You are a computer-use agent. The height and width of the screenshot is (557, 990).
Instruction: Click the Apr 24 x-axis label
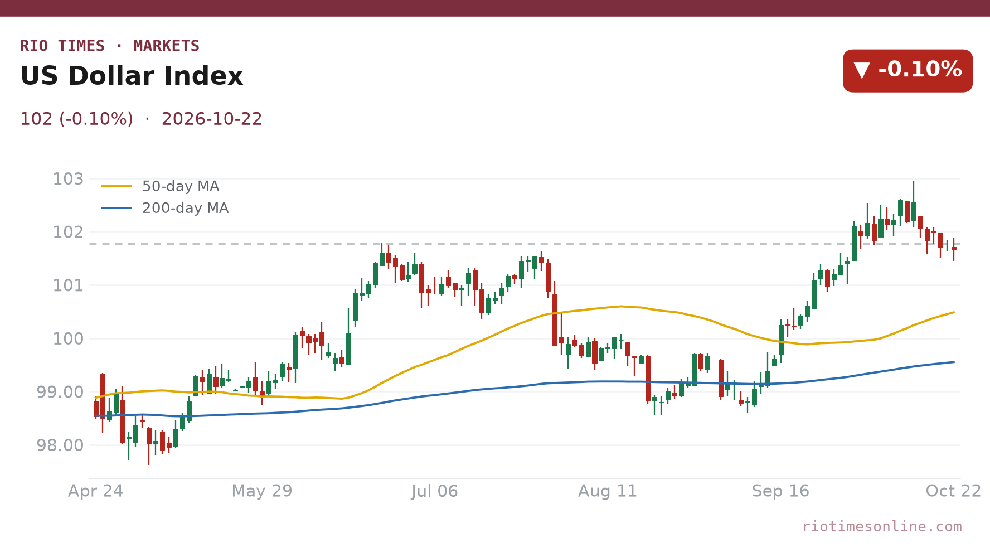point(96,491)
